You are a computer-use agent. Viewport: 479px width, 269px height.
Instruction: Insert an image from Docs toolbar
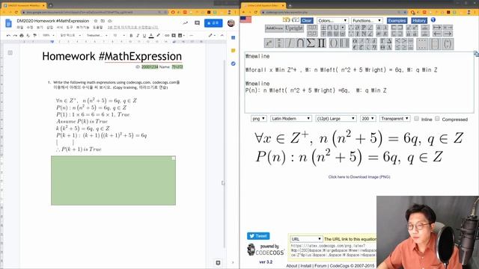(180, 35)
